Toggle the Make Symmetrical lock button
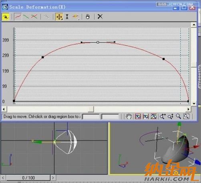Viewport: 201px width, 183px height. [x=6, y=17]
